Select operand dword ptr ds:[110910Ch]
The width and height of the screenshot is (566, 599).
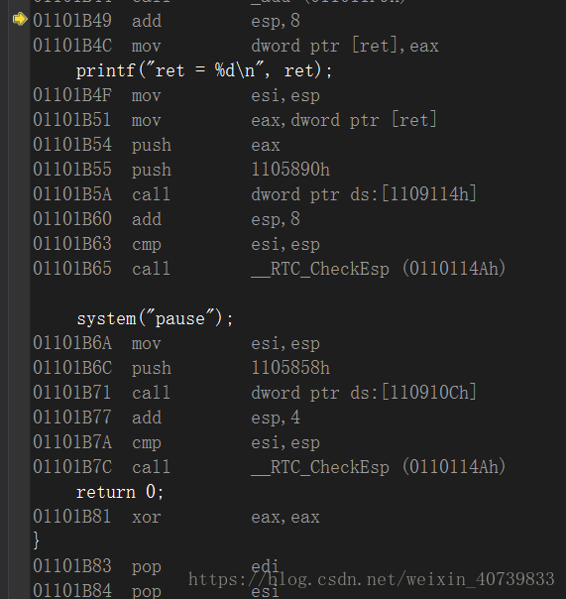[x=364, y=393]
